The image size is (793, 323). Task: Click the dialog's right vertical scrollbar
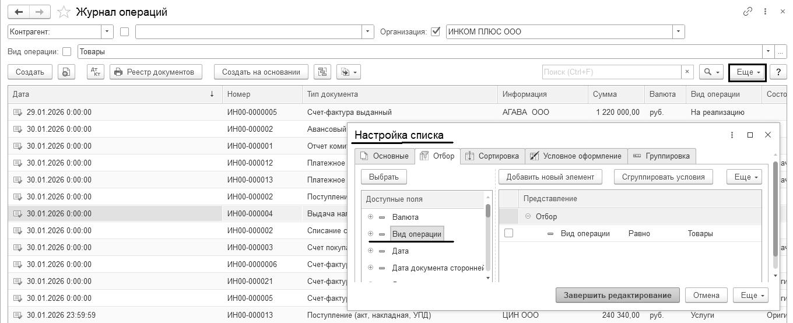tap(776, 209)
